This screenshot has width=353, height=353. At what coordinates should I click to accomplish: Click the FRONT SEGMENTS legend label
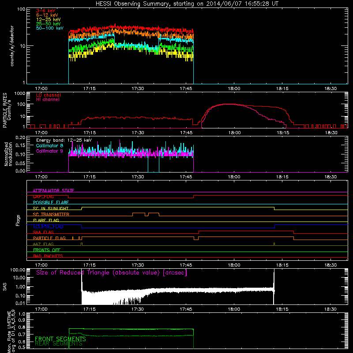pyautogui.click(x=60, y=339)
